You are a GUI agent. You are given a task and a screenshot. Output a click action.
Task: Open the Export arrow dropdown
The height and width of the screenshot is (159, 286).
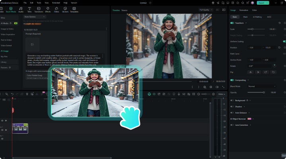(x=267, y=3)
